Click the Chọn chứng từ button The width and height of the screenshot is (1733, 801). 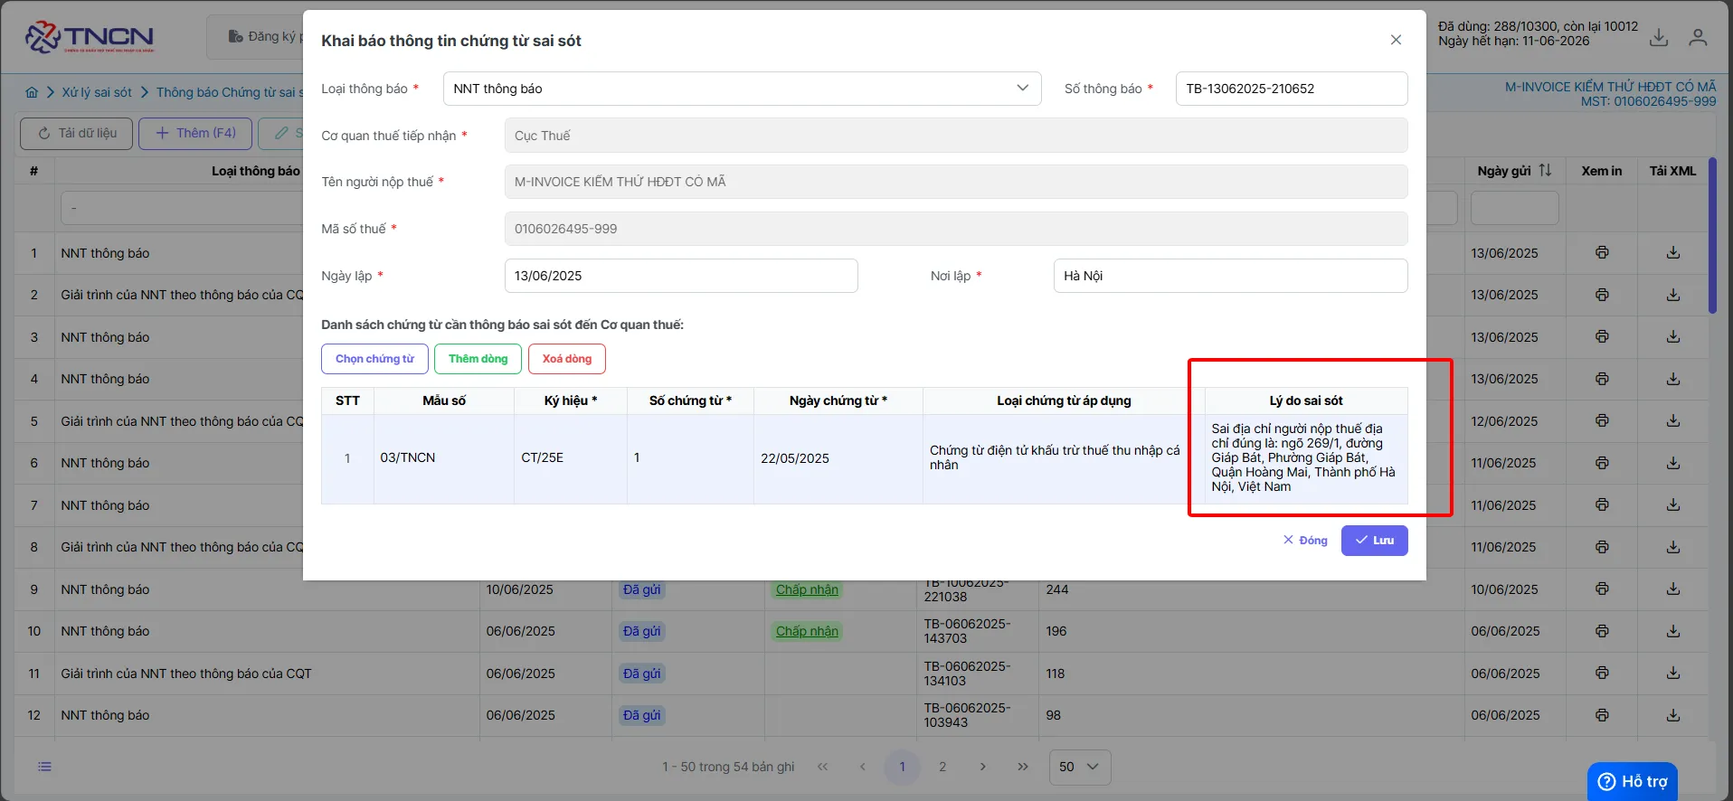point(374,359)
